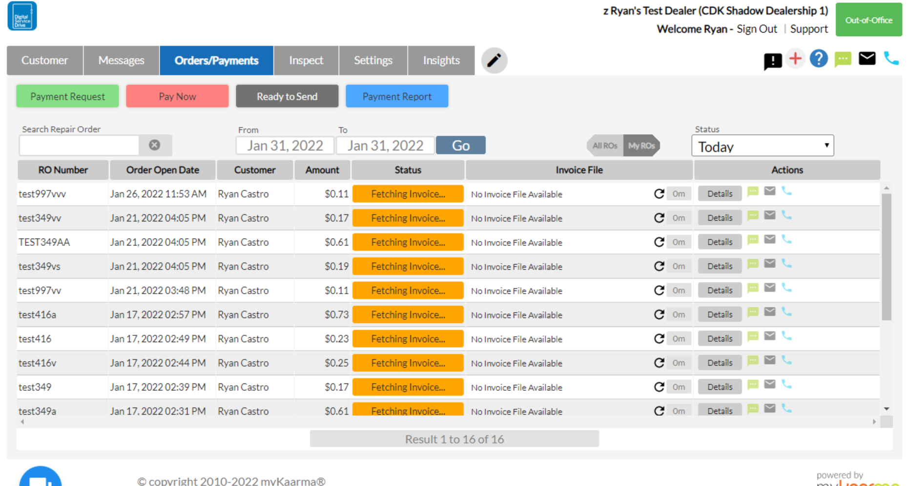Click the blue phone icon in header
Image resolution: width=908 pixels, height=486 pixels.
click(x=891, y=59)
